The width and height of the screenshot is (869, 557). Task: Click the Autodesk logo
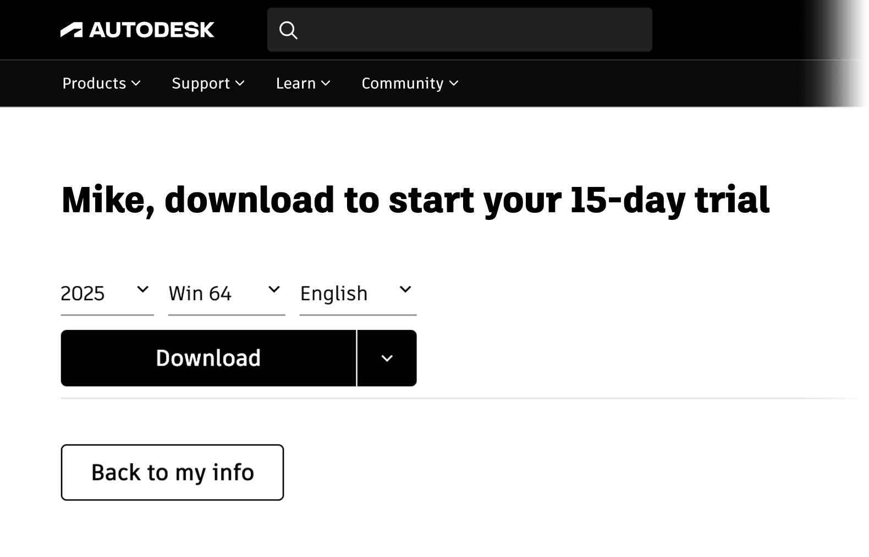(x=136, y=30)
